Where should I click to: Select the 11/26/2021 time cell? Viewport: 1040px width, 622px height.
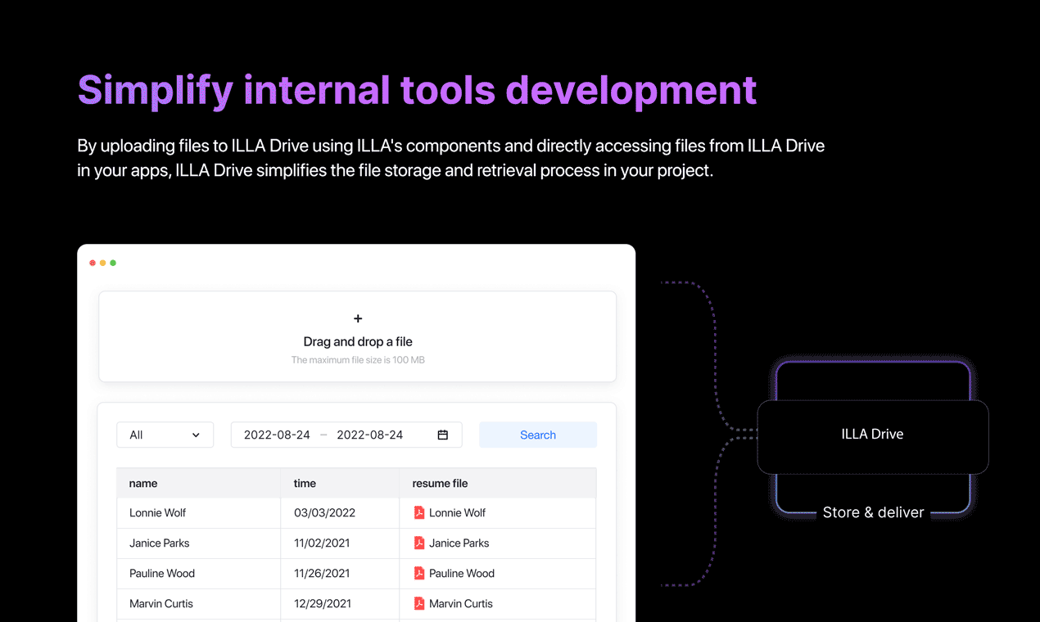tap(340, 573)
